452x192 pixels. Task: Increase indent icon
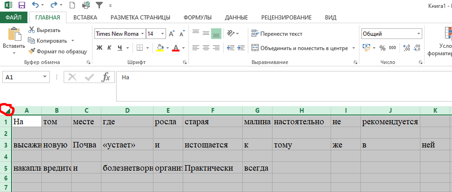(x=241, y=48)
